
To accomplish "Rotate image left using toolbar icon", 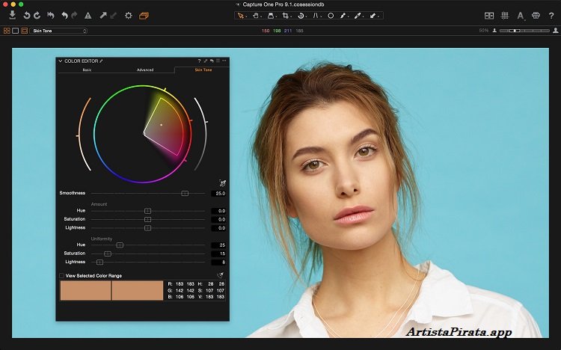I will pos(25,15).
